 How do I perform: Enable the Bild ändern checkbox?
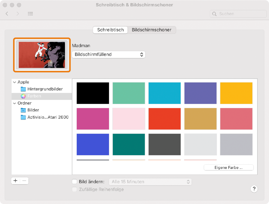[75, 182]
